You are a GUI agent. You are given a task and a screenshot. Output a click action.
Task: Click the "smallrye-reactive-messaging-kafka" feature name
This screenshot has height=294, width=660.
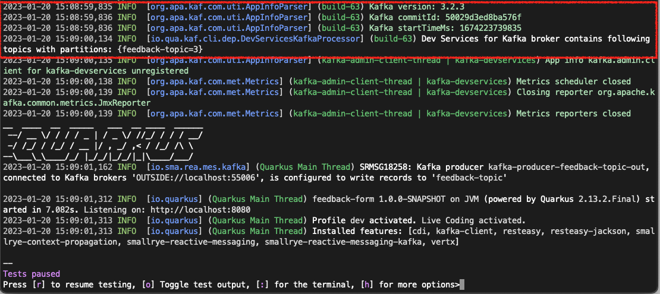[344, 241]
